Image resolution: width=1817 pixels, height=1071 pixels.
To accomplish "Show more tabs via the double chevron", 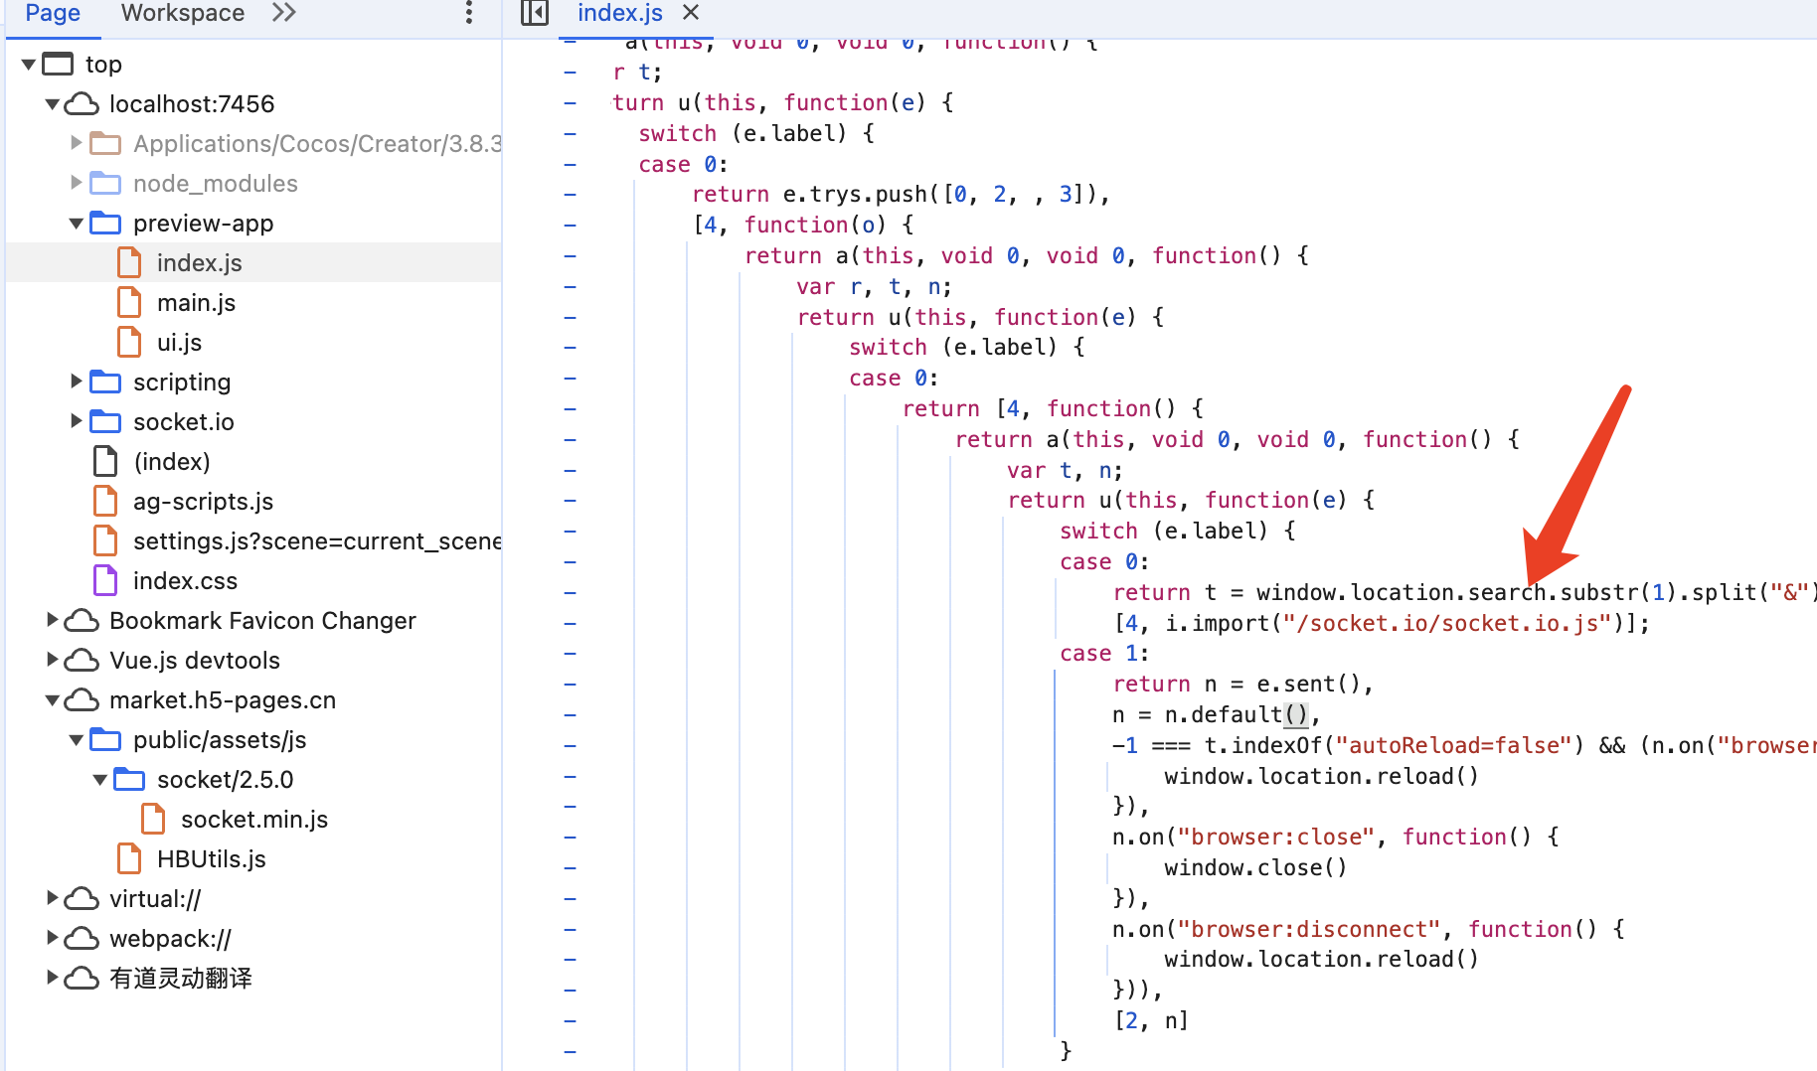I will pyautogui.click(x=284, y=13).
